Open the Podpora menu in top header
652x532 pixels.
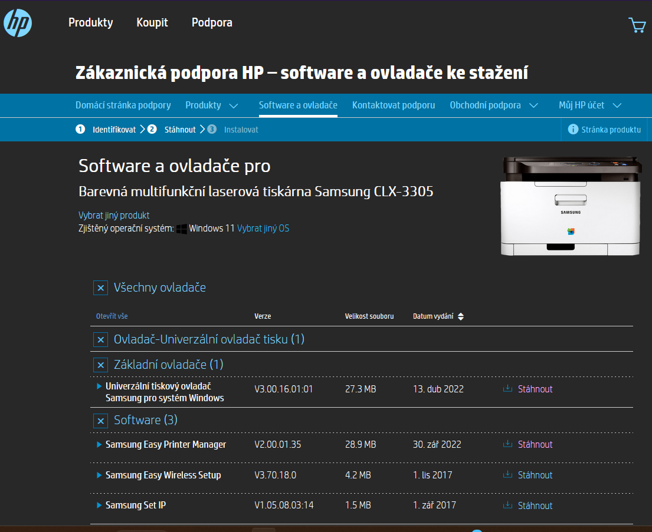(212, 23)
